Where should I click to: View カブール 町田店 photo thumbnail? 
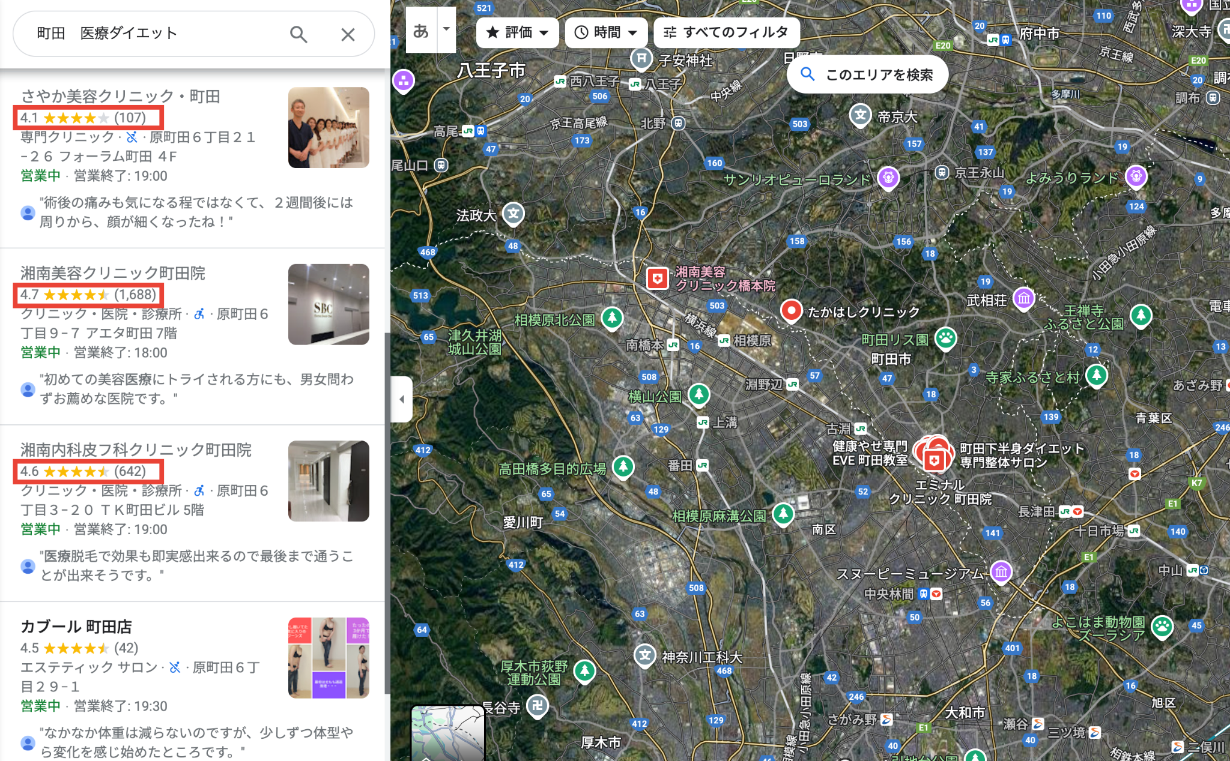point(329,658)
